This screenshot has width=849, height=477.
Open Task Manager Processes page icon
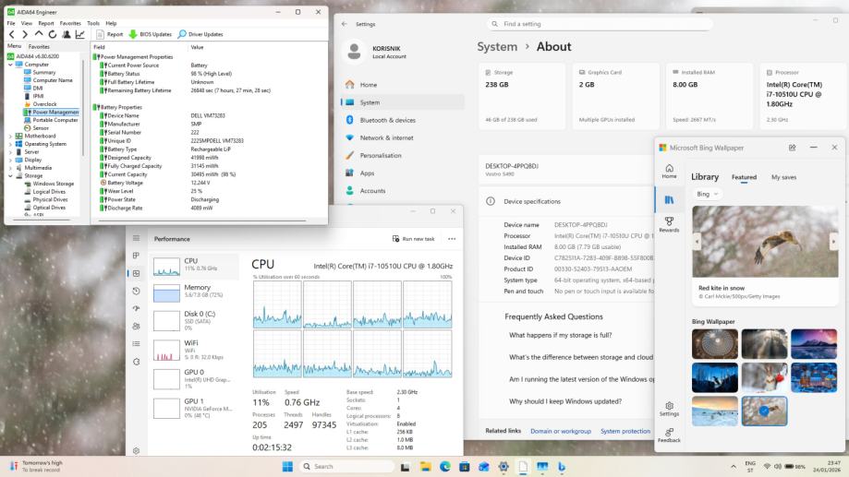[x=136, y=256]
